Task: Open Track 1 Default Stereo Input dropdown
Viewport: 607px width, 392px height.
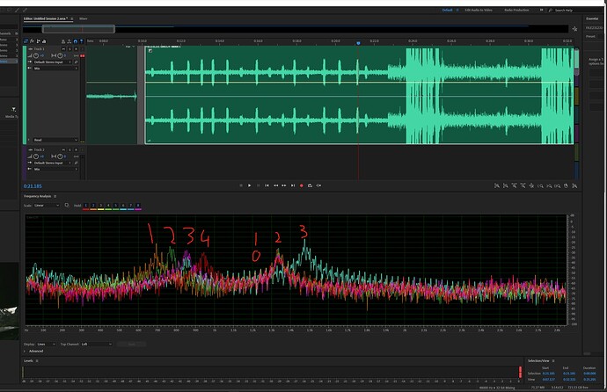Action: [53, 62]
